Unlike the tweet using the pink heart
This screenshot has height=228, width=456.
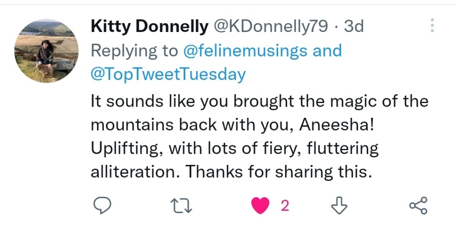point(261,205)
